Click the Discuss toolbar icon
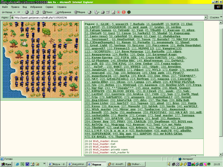 pyautogui.click(x=113, y=12)
